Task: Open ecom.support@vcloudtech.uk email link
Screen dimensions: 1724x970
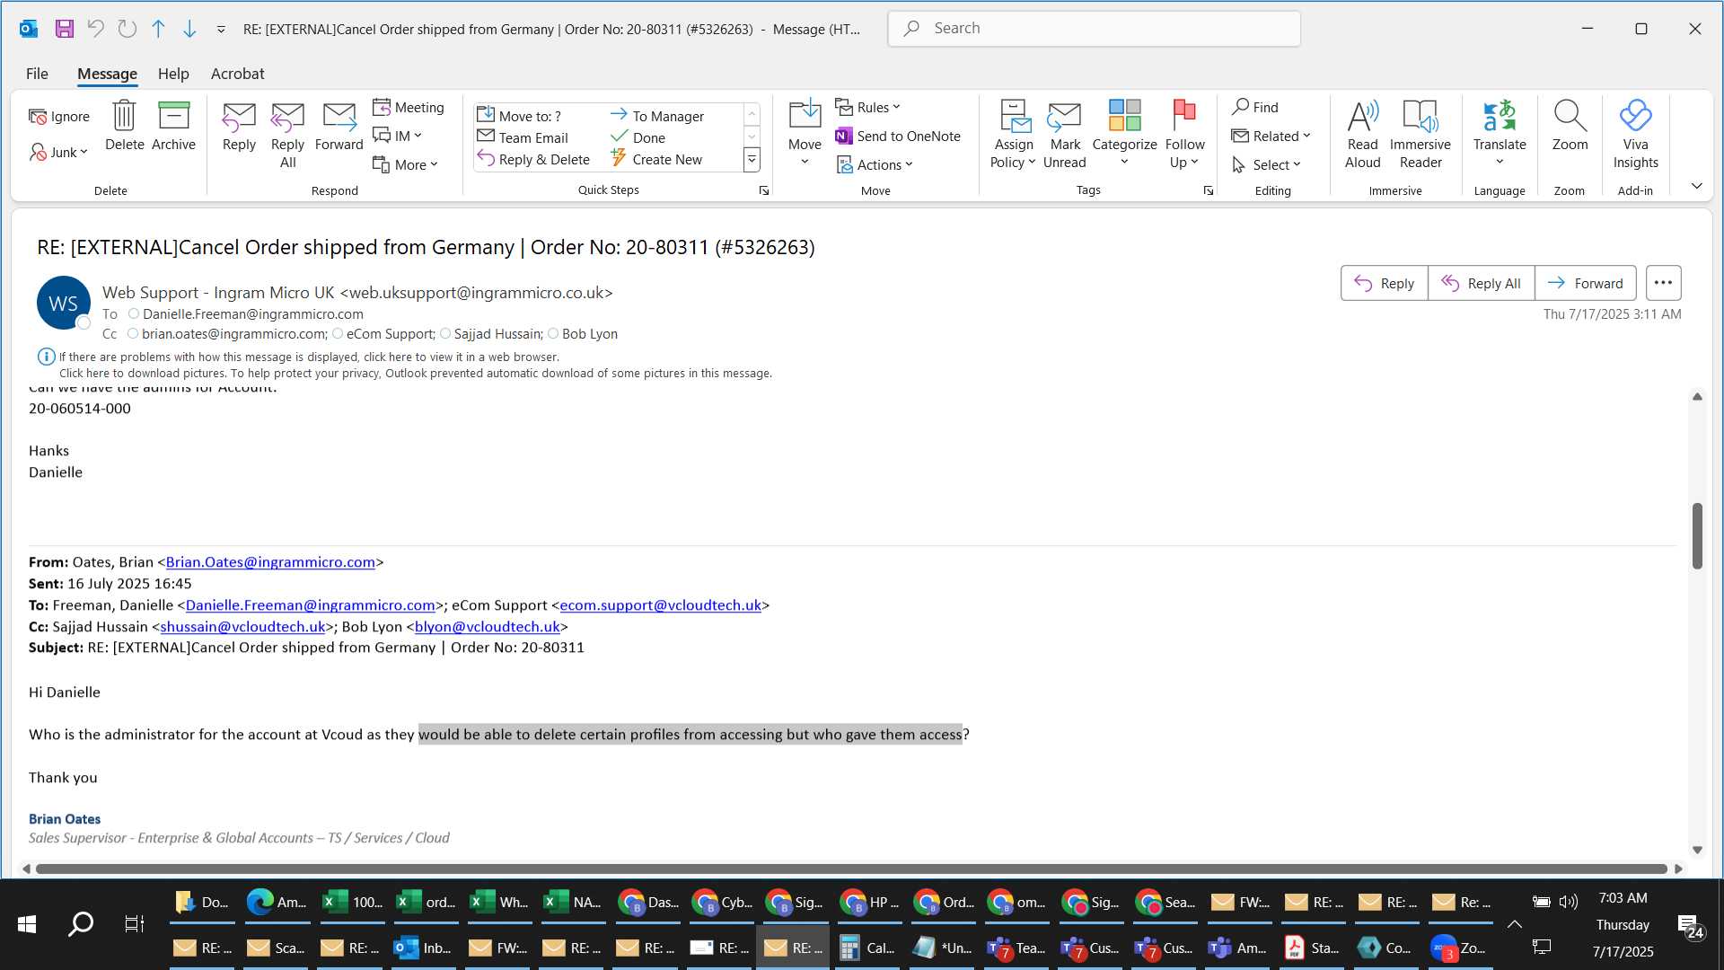Action: pyautogui.click(x=660, y=605)
